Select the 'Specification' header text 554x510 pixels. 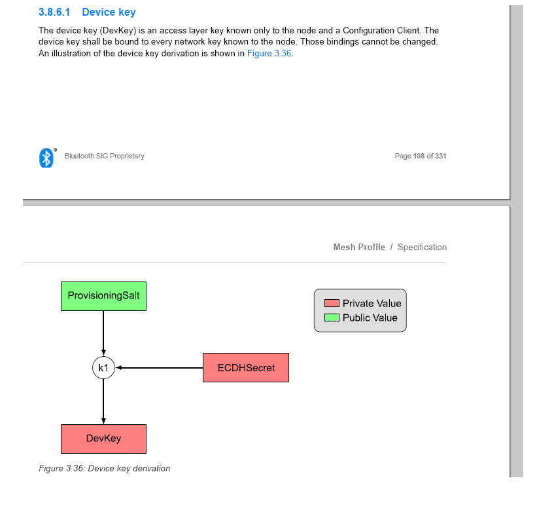click(x=423, y=247)
